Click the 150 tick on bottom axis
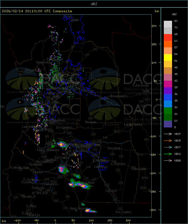This screenshot has width=188, height=224. coord(110,221)
